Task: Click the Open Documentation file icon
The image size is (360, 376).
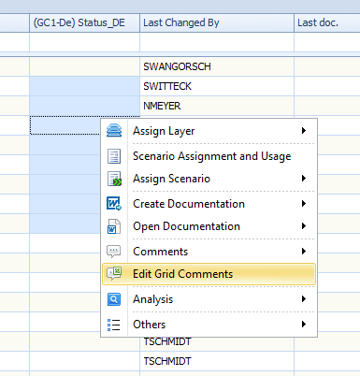Action: pyautogui.click(x=114, y=226)
